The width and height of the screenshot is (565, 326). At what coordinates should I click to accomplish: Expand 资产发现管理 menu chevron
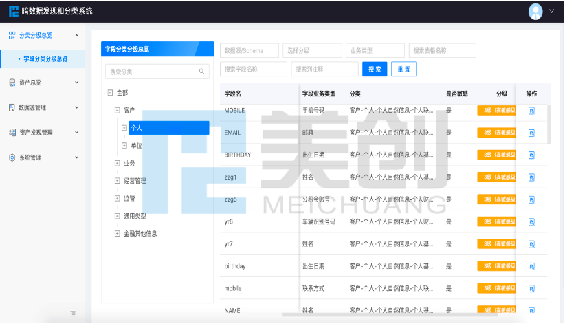(77, 132)
